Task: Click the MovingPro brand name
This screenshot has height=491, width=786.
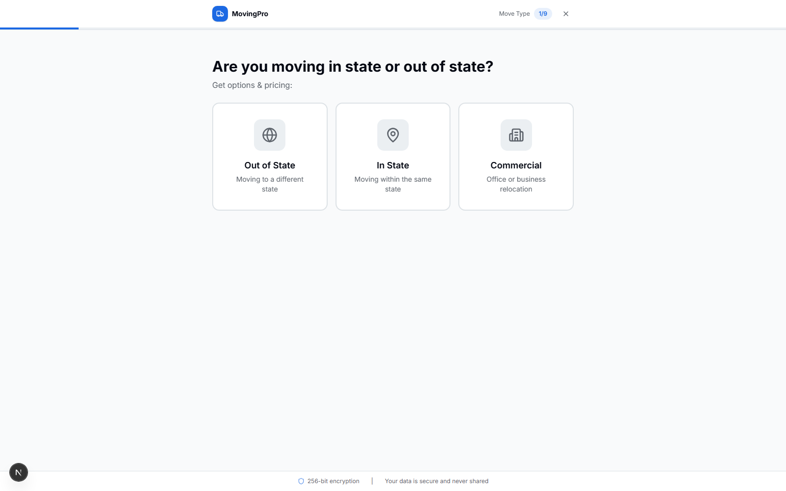Action: [x=250, y=14]
